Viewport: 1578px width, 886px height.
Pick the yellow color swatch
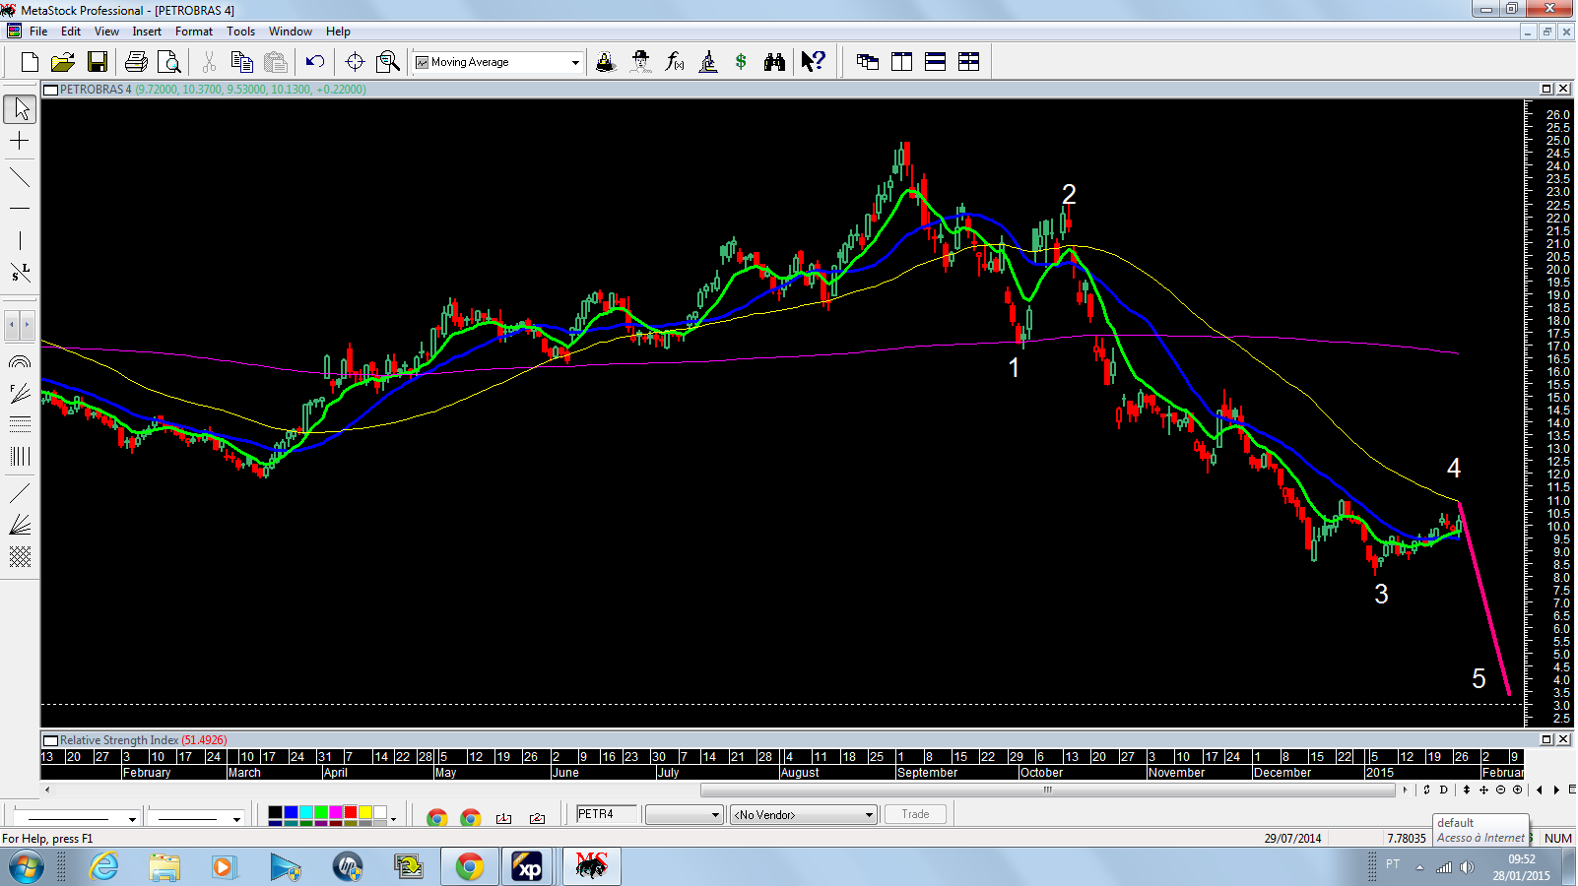[365, 812]
